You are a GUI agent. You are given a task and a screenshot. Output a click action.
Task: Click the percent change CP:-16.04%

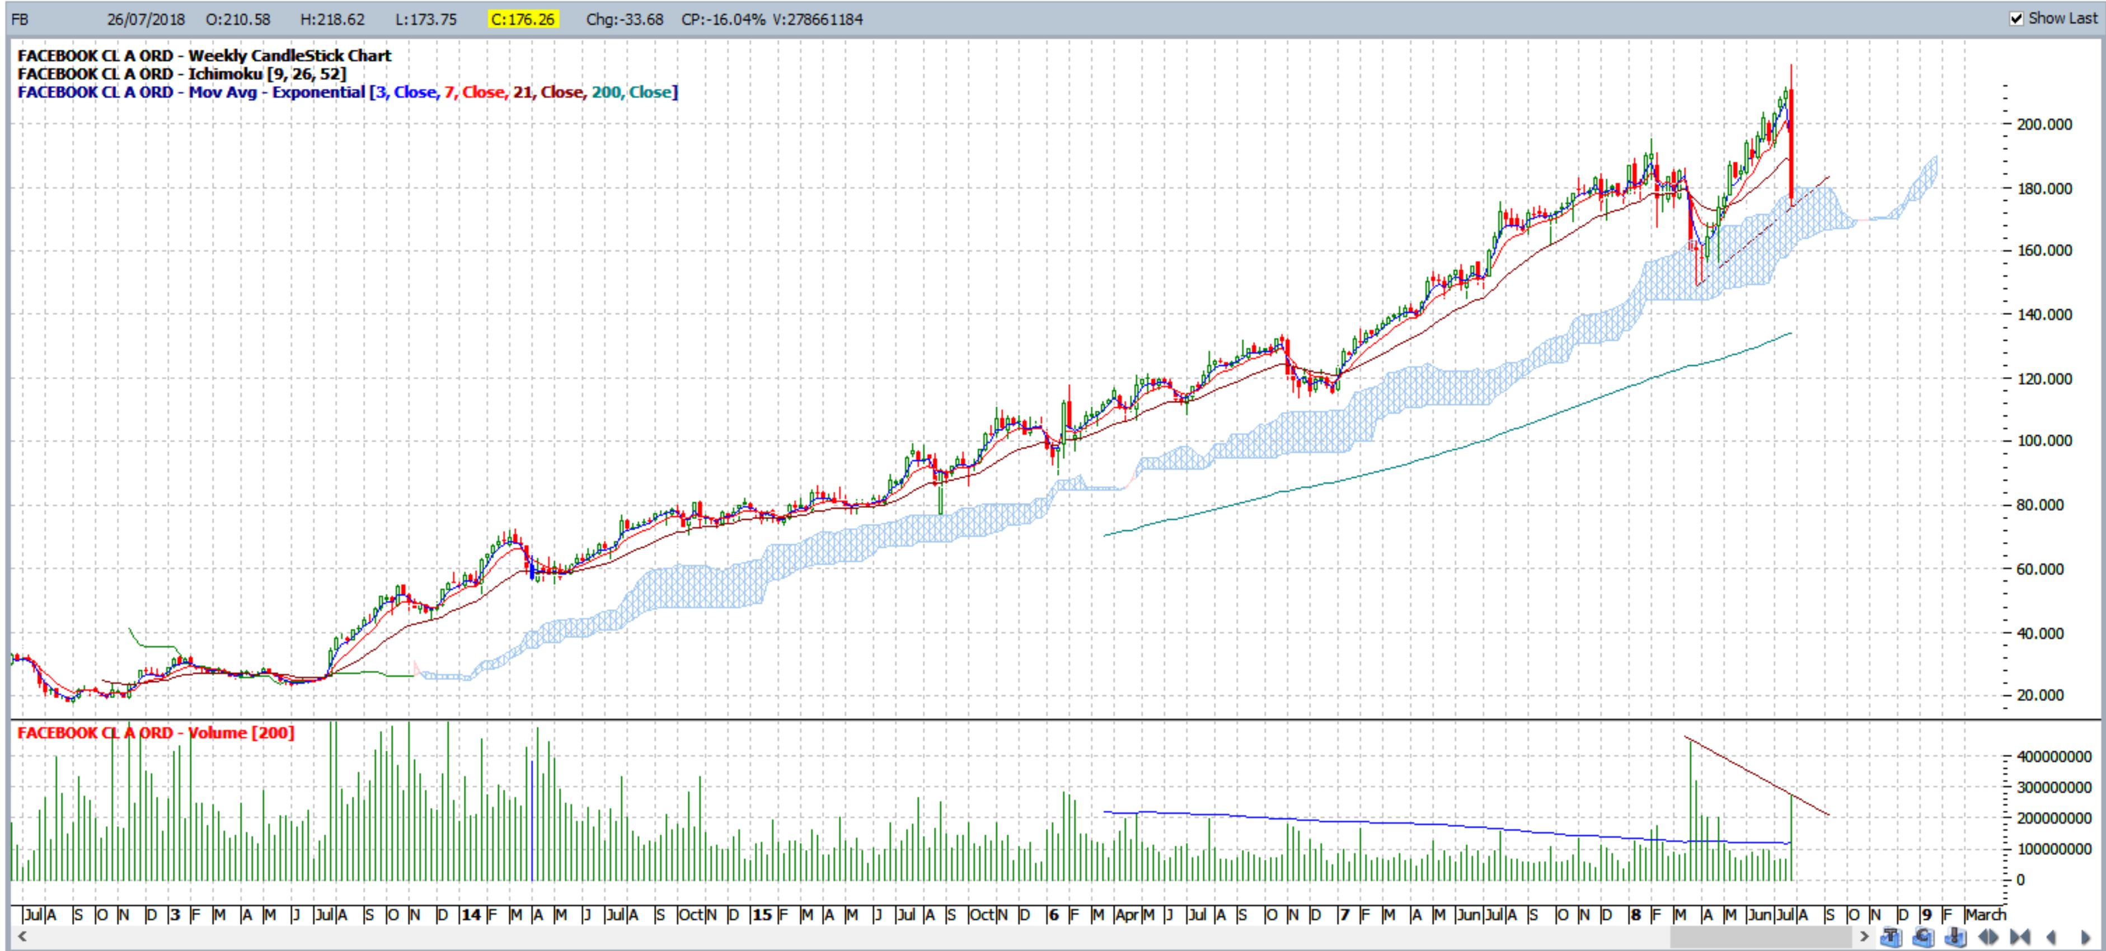724,19
